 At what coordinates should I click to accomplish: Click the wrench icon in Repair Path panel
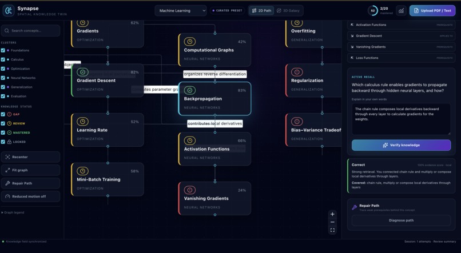pyautogui.click(x=354, y=207)
